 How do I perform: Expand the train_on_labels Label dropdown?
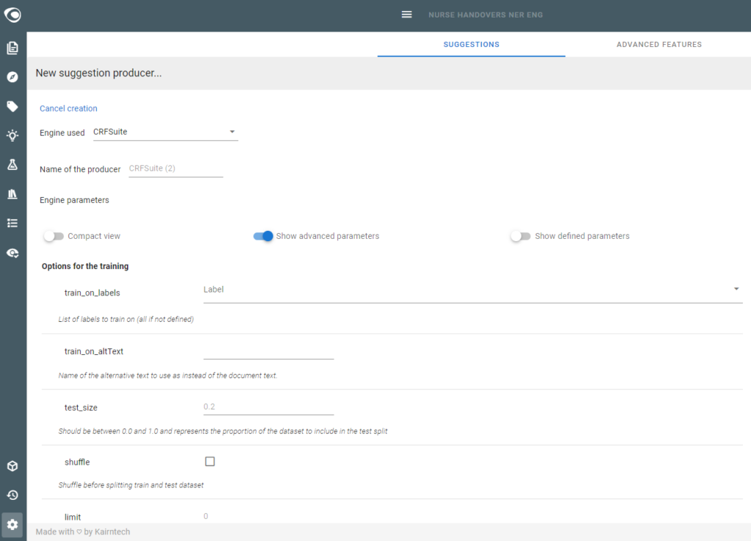[x=473, y=290]
